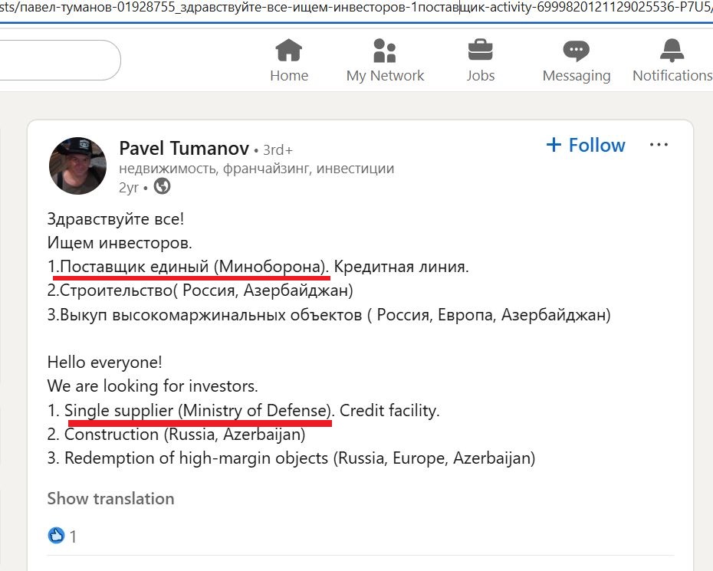Open the My Network people icon

(x=385, y=50)
